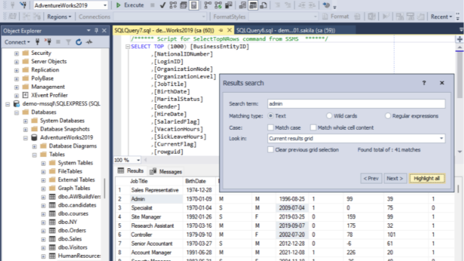
Task: Collapse the Tables folder node
Action: pos(34,154)
